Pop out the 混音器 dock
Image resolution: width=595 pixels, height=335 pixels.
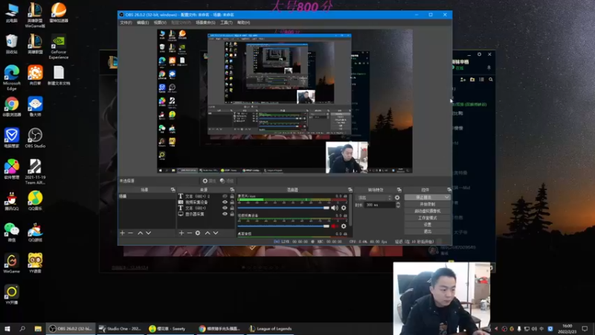[x=350, y=190]
